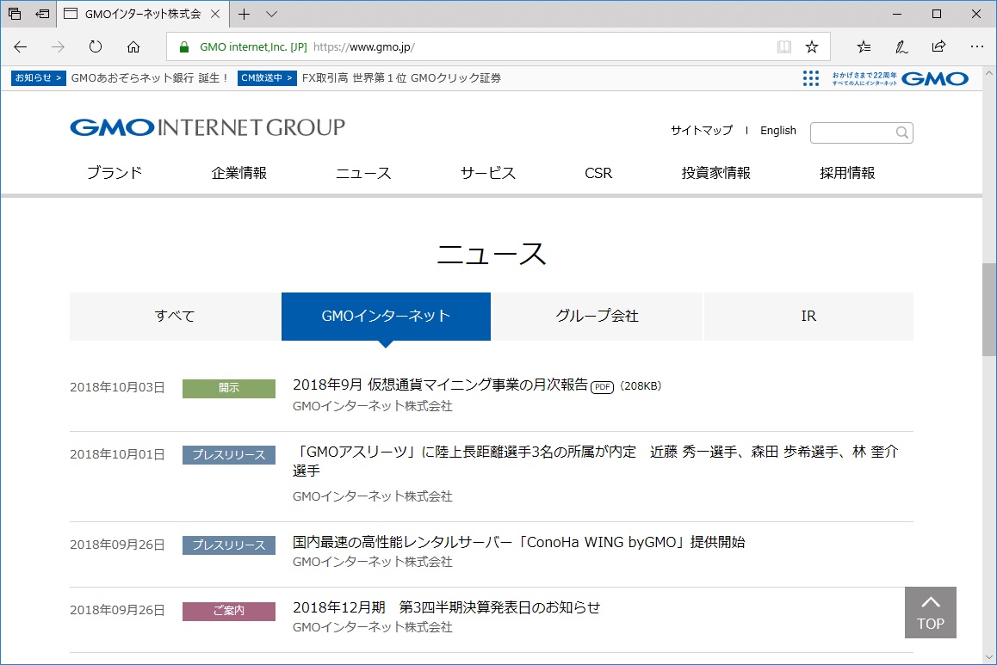Open Make a Web Note pen icon
Screen dimensions: 997x665
[901, 46]
